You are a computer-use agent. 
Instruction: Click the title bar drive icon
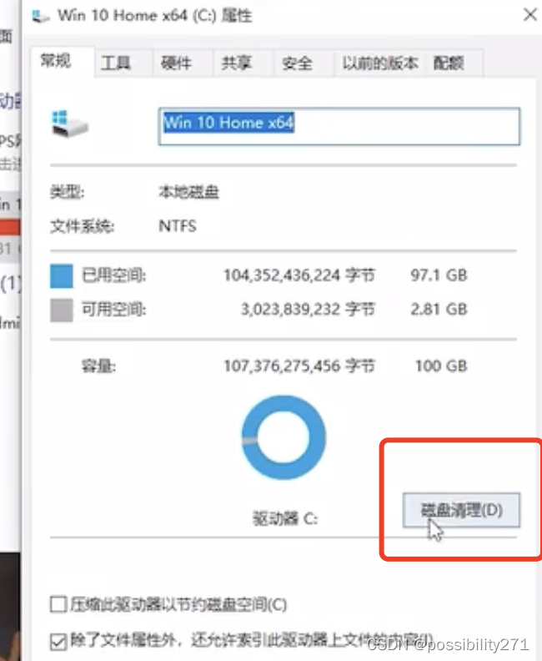click(40, 17)
